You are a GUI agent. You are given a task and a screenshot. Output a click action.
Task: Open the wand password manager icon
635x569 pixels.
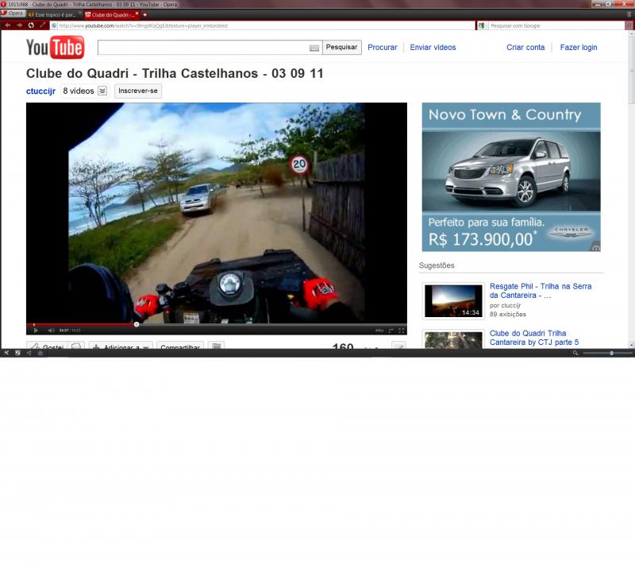pos(43,25)
